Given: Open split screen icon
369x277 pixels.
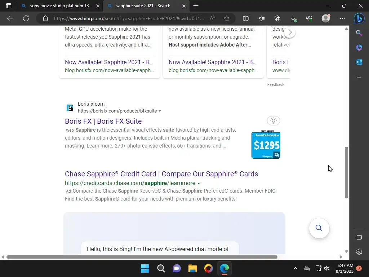Looking at the screenshot, I should tap(246, 18).
